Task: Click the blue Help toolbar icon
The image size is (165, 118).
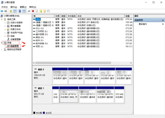Action: pos(19,11)
